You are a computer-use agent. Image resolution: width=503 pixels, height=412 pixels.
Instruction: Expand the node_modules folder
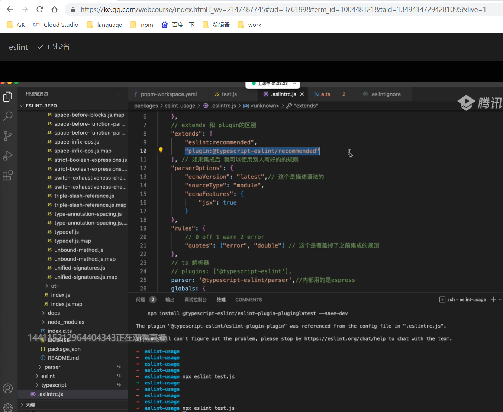66,322
